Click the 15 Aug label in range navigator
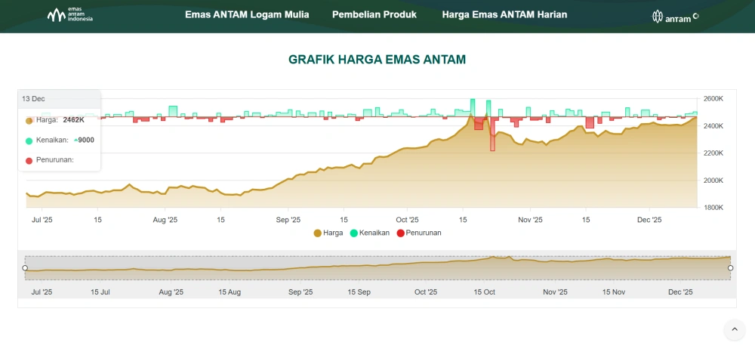The image size is (755, 349). pyautogui.click(x=230, y=292)
